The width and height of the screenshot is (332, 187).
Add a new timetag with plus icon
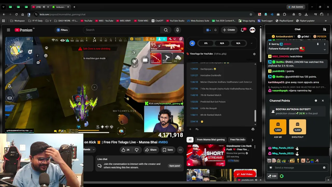click(190, 129)
